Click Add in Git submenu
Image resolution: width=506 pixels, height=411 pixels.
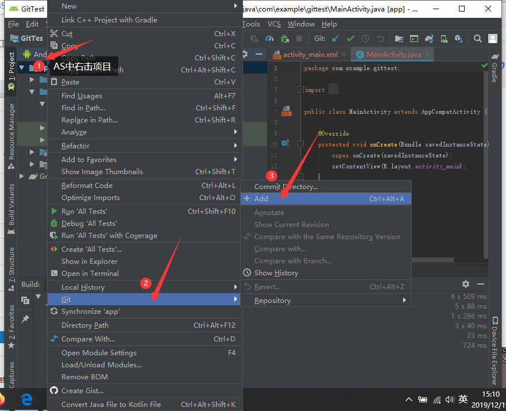pos(326,198)
